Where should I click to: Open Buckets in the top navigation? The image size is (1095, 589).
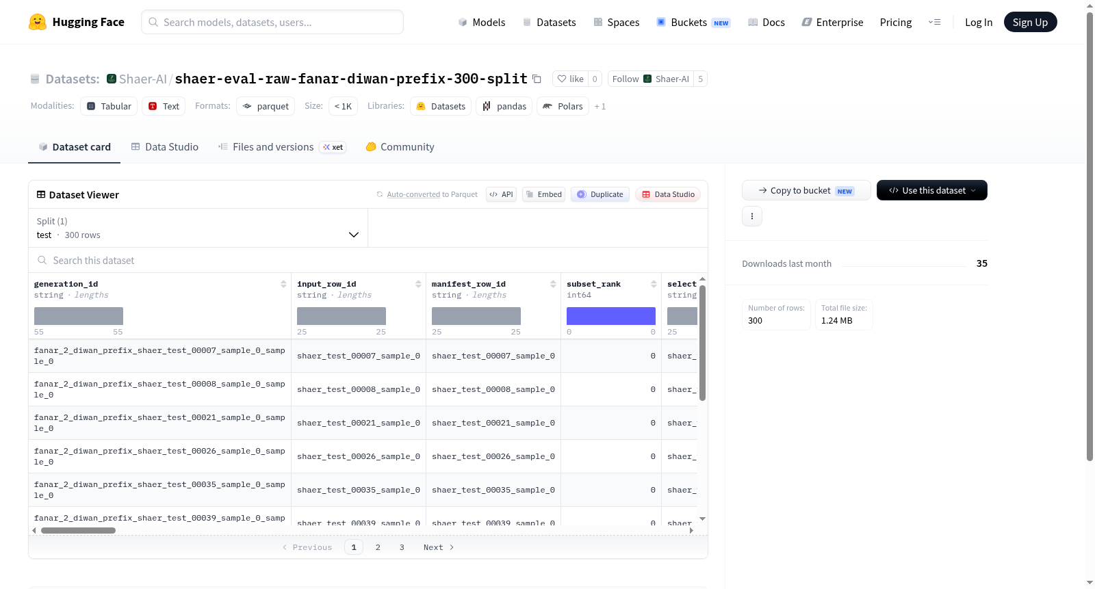693,22
